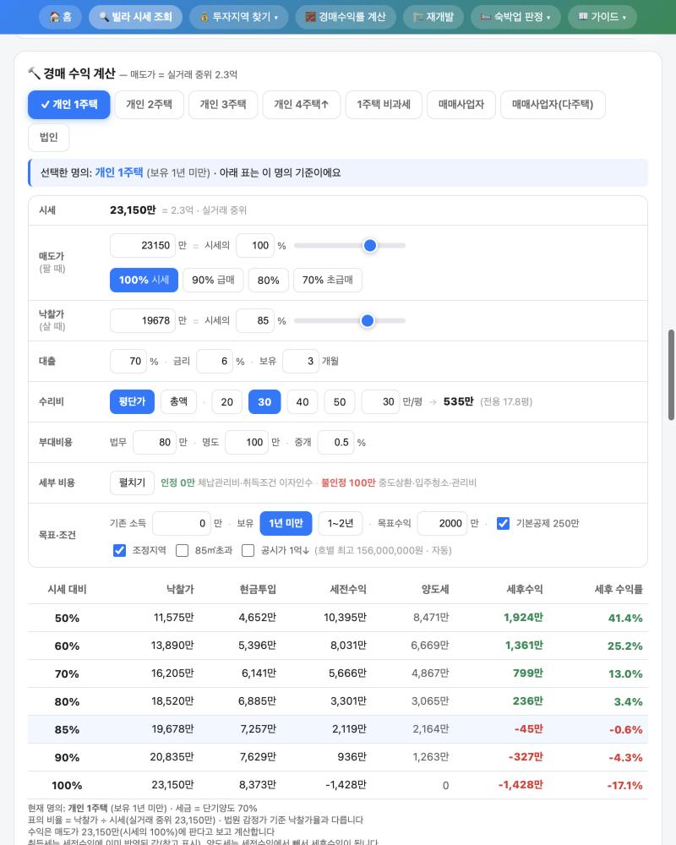676x845 pixels.
Task: Click the 명도 cost input field
Action: (247, 443)
